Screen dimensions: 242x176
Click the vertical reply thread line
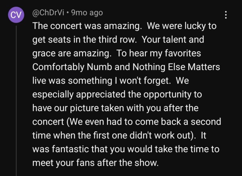coord(16,101)
